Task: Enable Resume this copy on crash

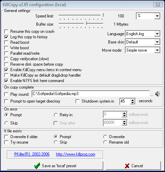Action: tap(6, 31)
